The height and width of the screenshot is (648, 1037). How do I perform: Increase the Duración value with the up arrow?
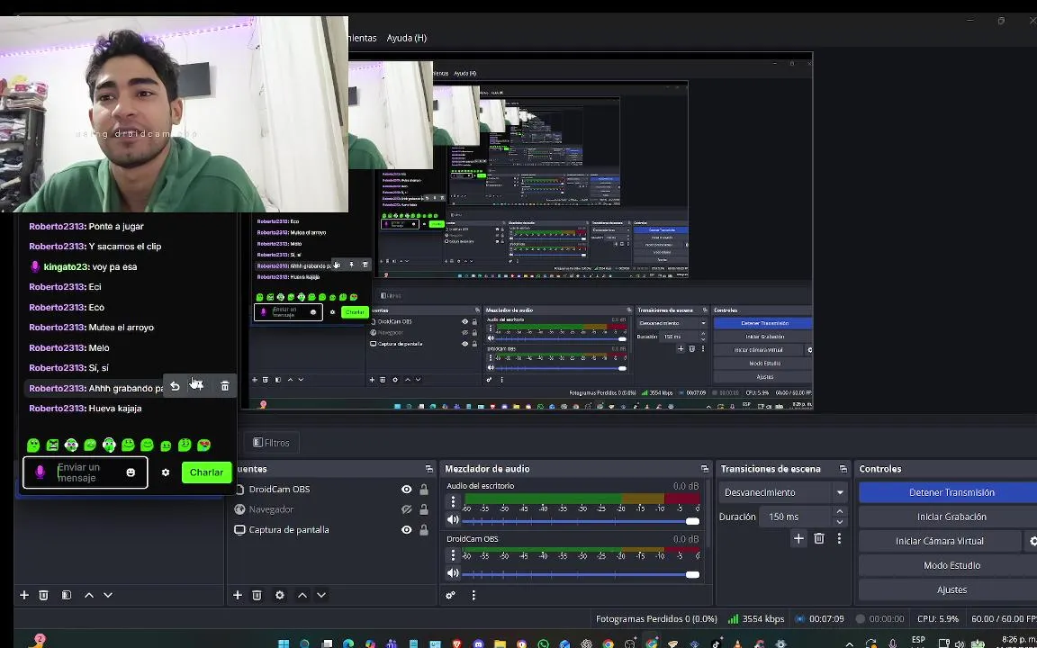[840, 511]
